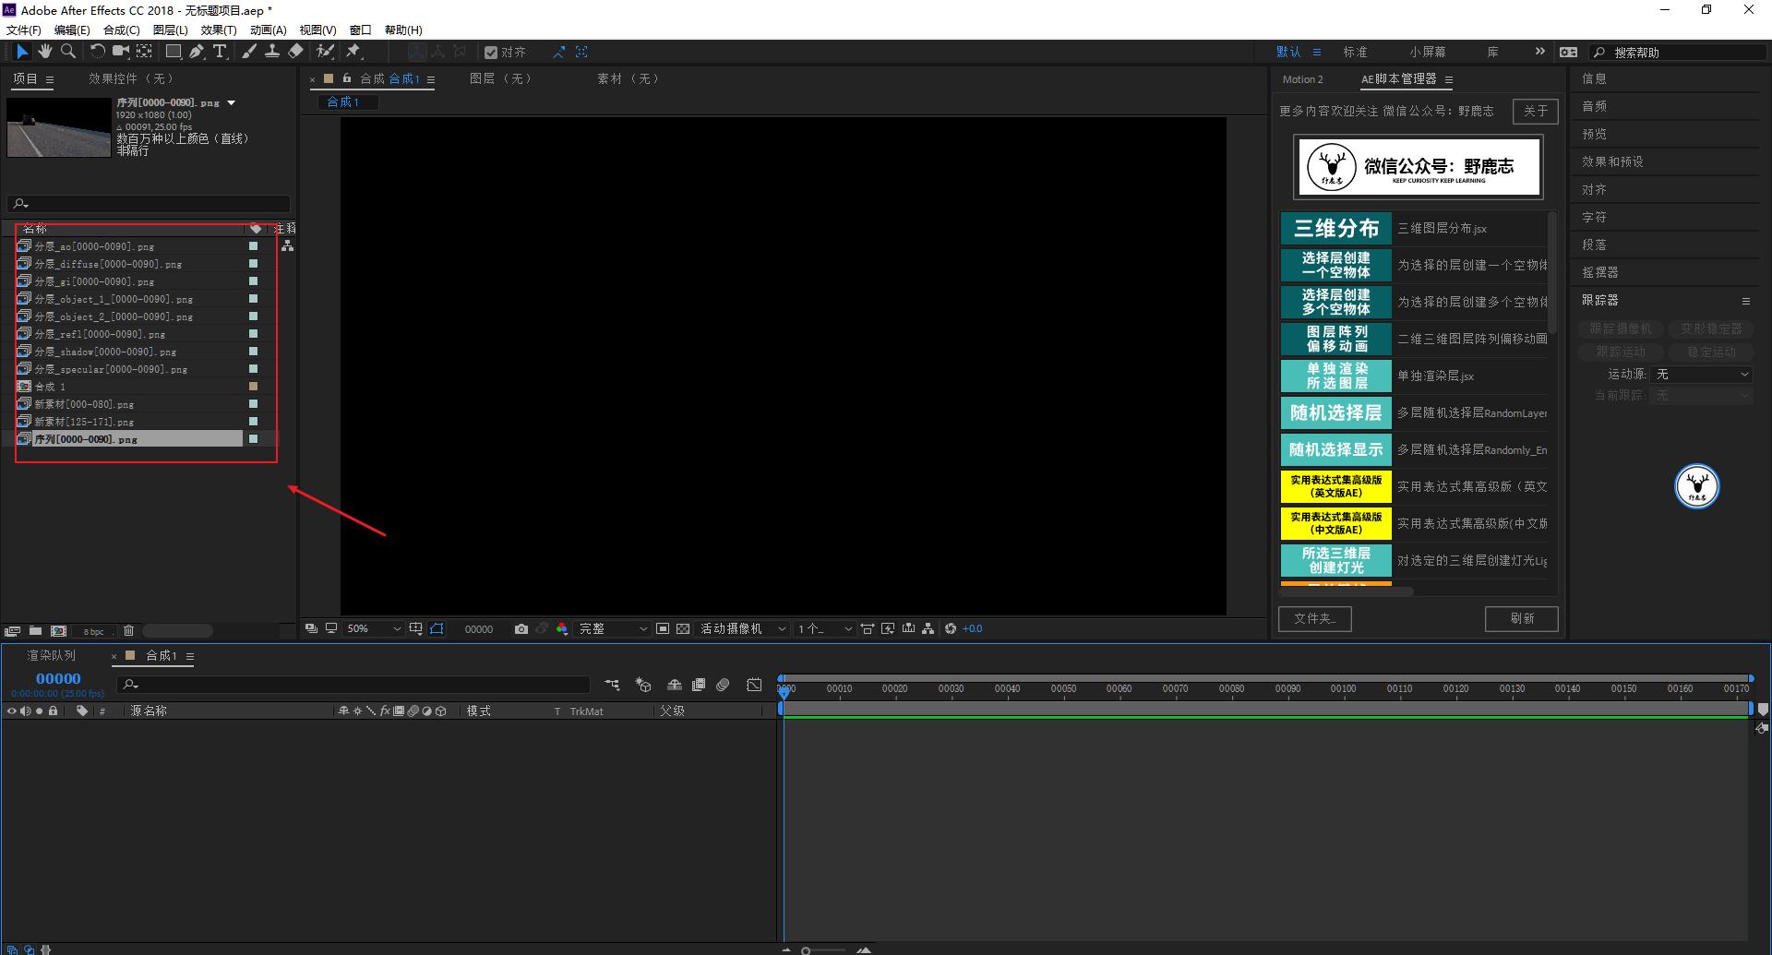Open the 完整 resolution dropdown
The height and width of the screenshot is (955, 1772).
pos(613,628)
